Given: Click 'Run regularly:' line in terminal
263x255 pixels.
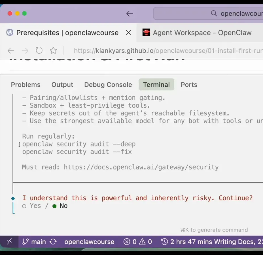Looking at the screenshot, I should coord(48,136).
